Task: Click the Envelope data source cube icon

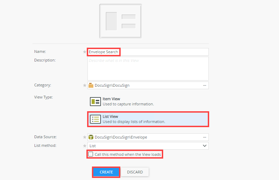Action: click(91, 137)
